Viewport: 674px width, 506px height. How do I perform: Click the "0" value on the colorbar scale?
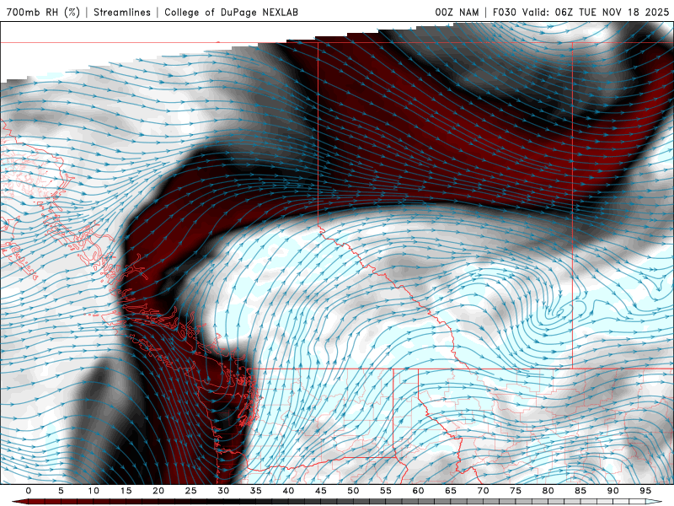pos(29,491)
